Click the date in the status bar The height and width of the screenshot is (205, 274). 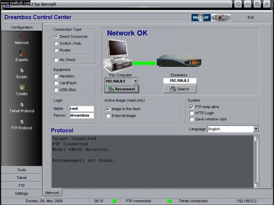[44, 201]
